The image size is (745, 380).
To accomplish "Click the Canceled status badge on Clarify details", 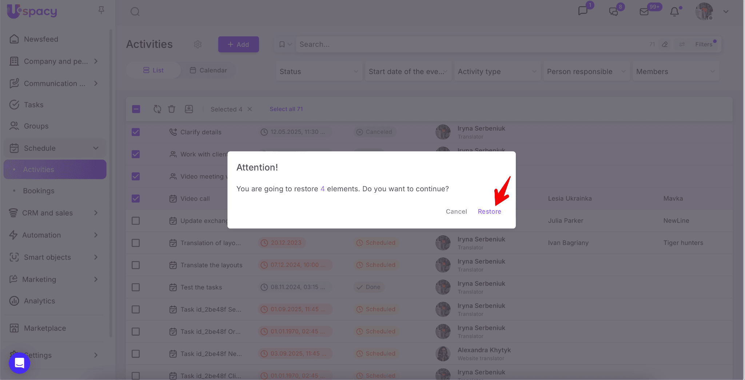I will click(x=375, y=132).
